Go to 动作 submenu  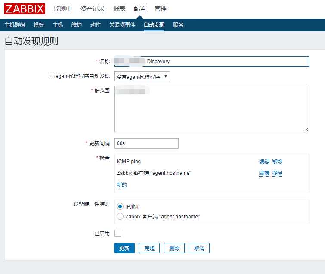click(x=95, y=25)
